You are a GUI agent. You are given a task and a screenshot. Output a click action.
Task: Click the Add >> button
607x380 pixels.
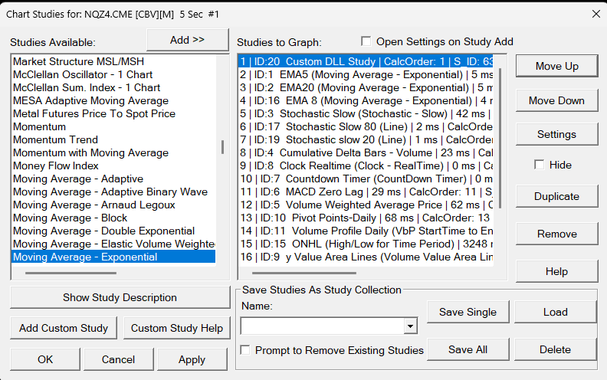click(x=187, y=40)
